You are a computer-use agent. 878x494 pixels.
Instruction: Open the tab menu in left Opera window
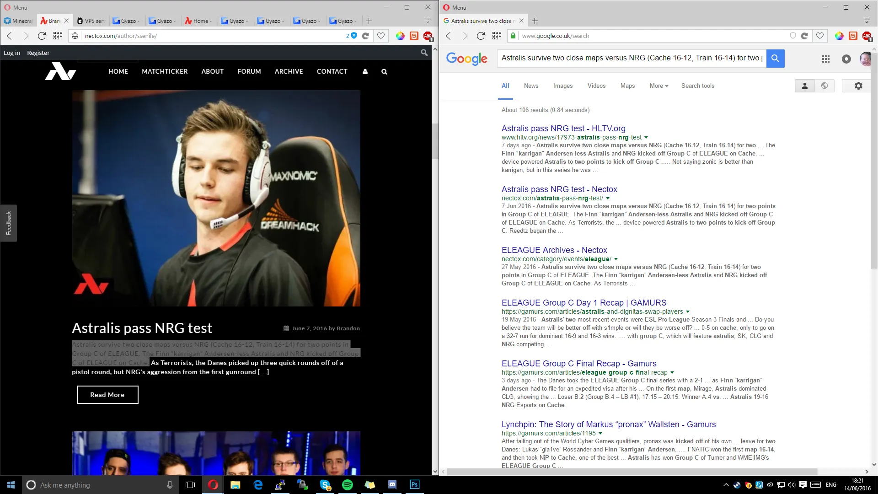click(x=428, y=21)
